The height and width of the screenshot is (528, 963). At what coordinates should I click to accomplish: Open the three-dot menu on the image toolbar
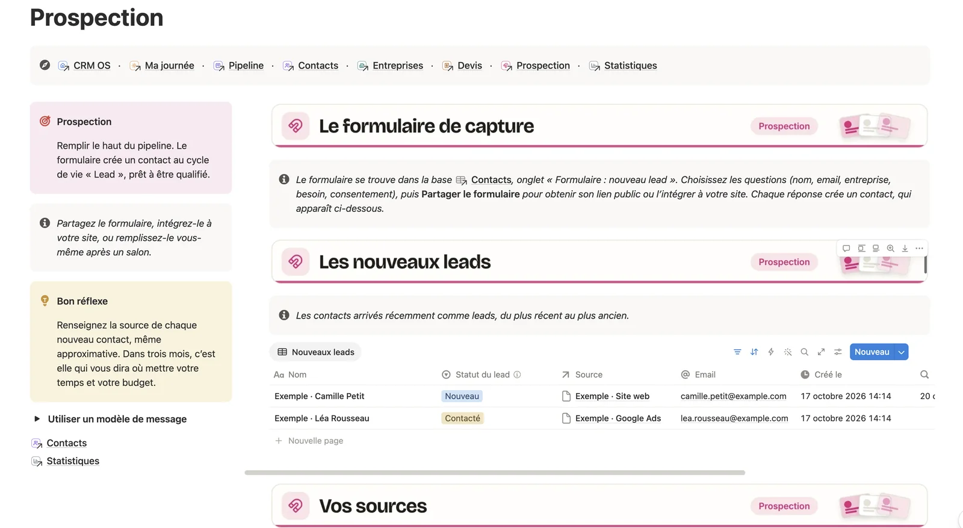click(919, 248)
